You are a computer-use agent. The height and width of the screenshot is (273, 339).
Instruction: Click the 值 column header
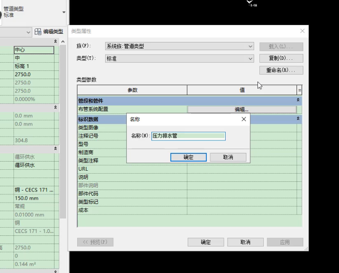click(242, 90)
